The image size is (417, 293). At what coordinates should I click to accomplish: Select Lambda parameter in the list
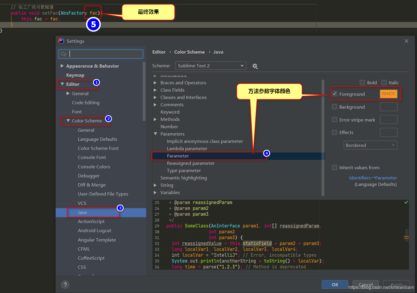tap(187, 148)
